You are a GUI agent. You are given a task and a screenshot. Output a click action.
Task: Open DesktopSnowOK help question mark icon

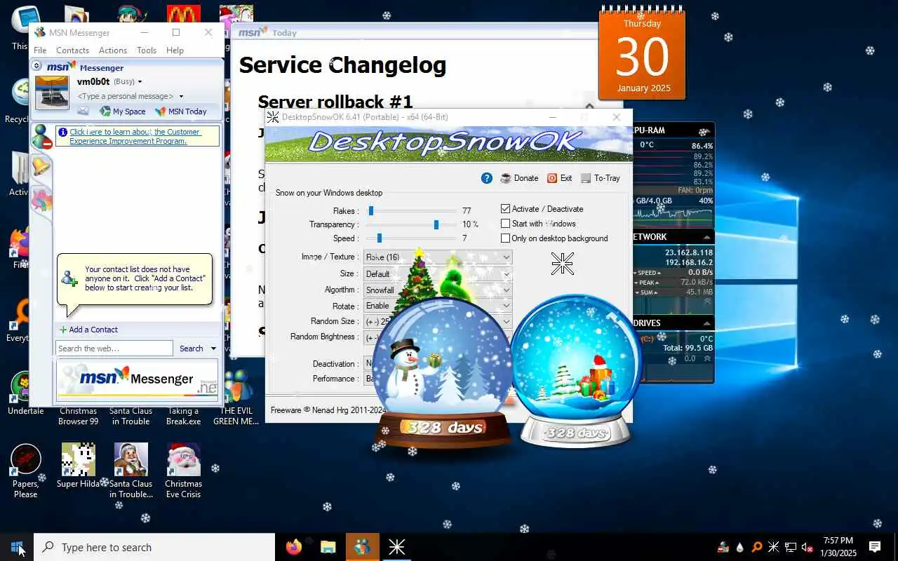(x=487, y=178)
